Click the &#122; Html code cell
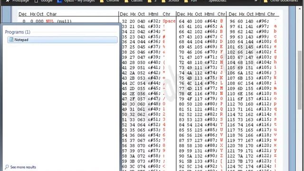This screenshot has height=171, width=304. (264, 156)
